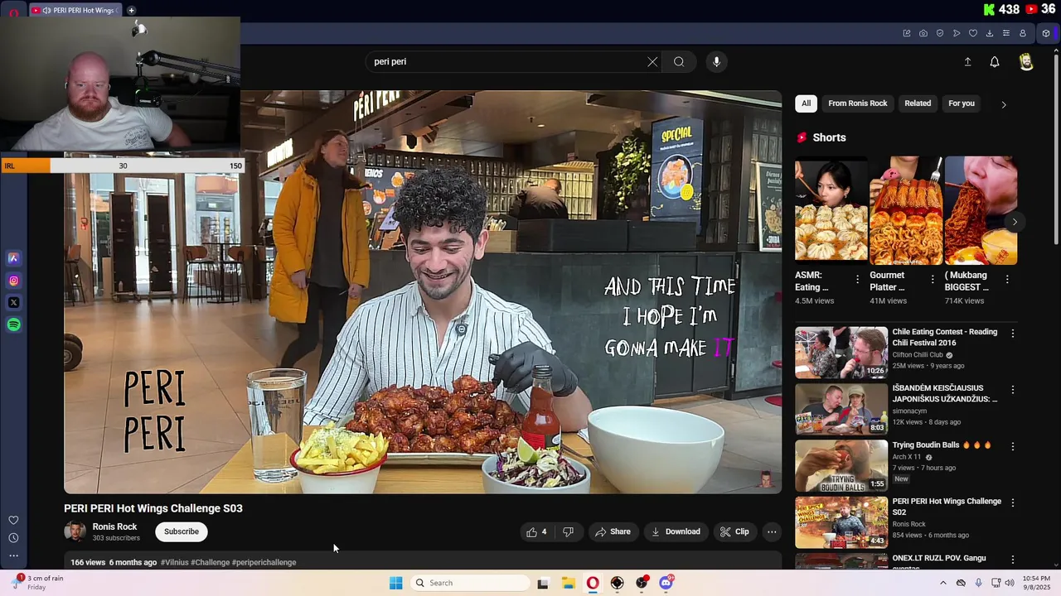
Task: Share the video
Action: 613,531
